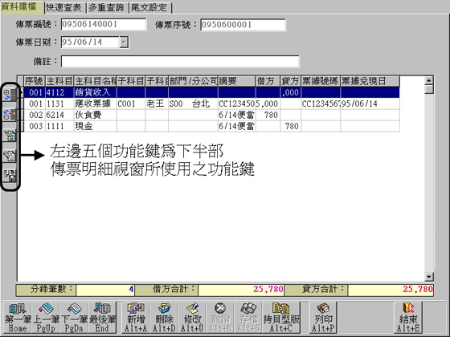
Task: Click the pencil edit detail icon in left sidebar
Action: coord(10,135)
